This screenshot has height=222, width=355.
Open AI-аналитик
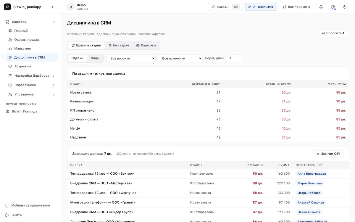point(261,7)
